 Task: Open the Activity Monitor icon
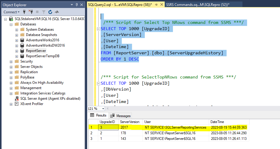(57, 12)
